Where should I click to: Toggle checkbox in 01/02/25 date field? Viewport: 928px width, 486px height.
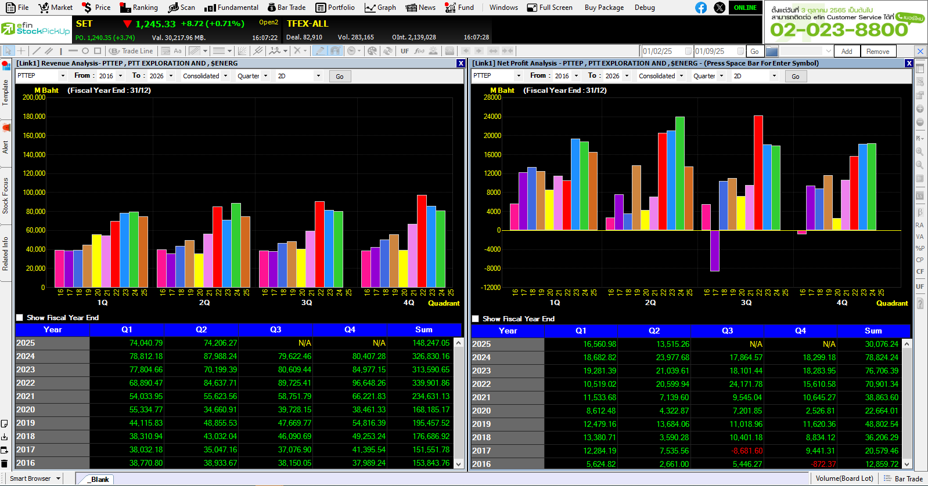point(688,51)
